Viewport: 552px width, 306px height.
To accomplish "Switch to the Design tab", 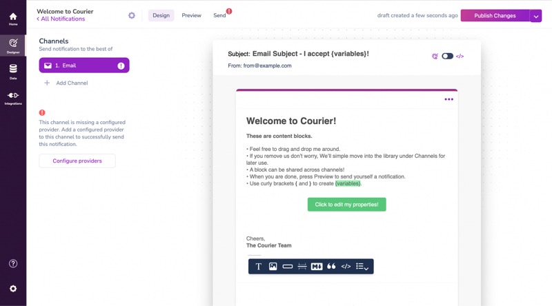I will pos(161,15).
